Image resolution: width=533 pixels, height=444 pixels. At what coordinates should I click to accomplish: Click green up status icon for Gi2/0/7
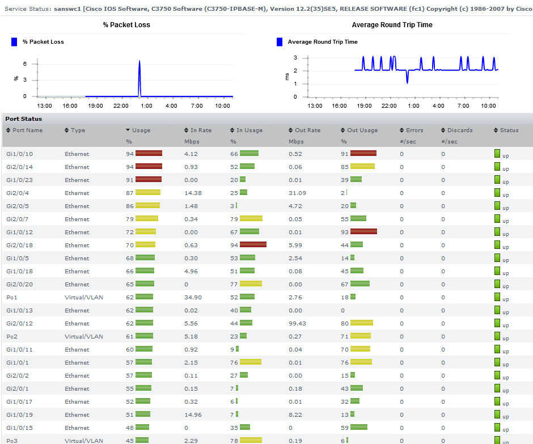[497, 219]
